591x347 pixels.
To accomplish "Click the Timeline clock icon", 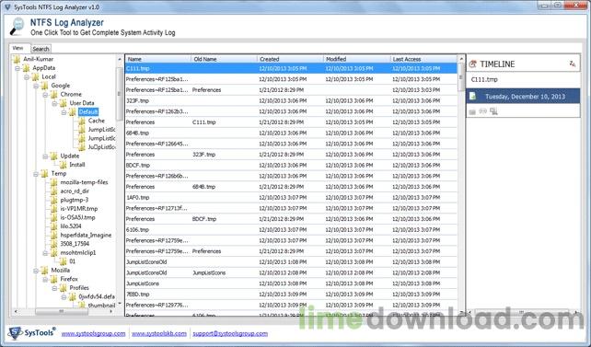I will 472,64.
